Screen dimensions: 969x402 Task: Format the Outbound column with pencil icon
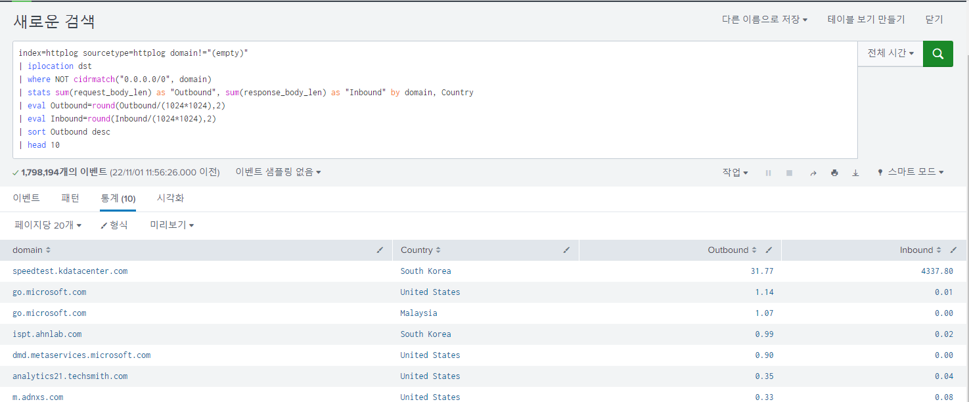coord(769,250)
